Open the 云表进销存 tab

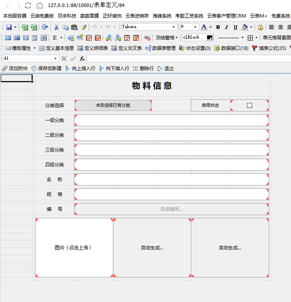tap(137, 16)
